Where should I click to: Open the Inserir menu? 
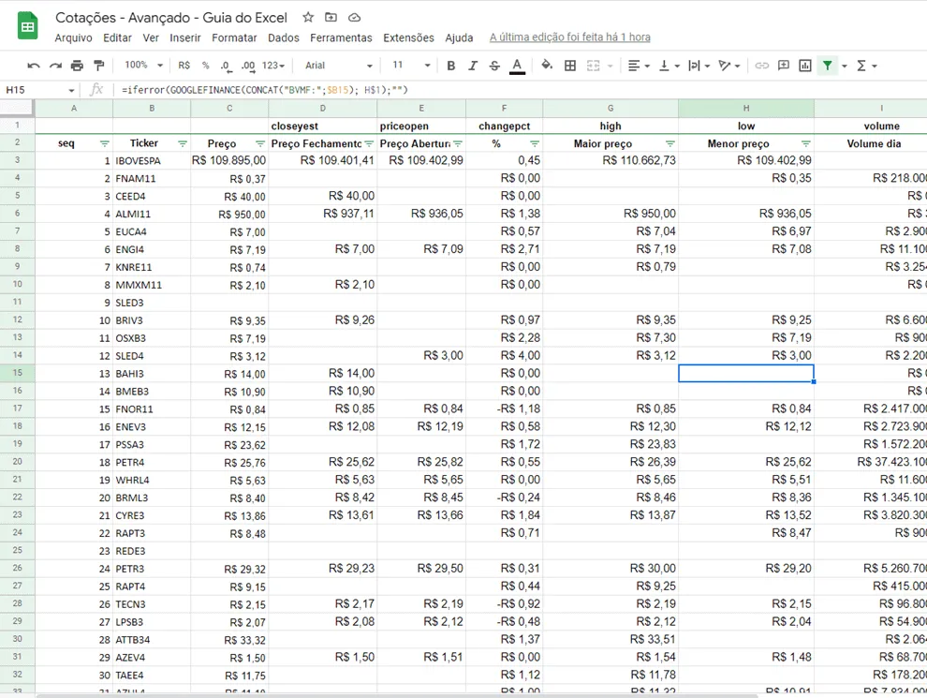(x=185, y=37)
